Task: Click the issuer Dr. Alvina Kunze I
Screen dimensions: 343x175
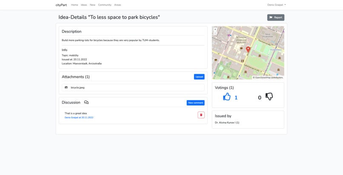Action: 227,123
